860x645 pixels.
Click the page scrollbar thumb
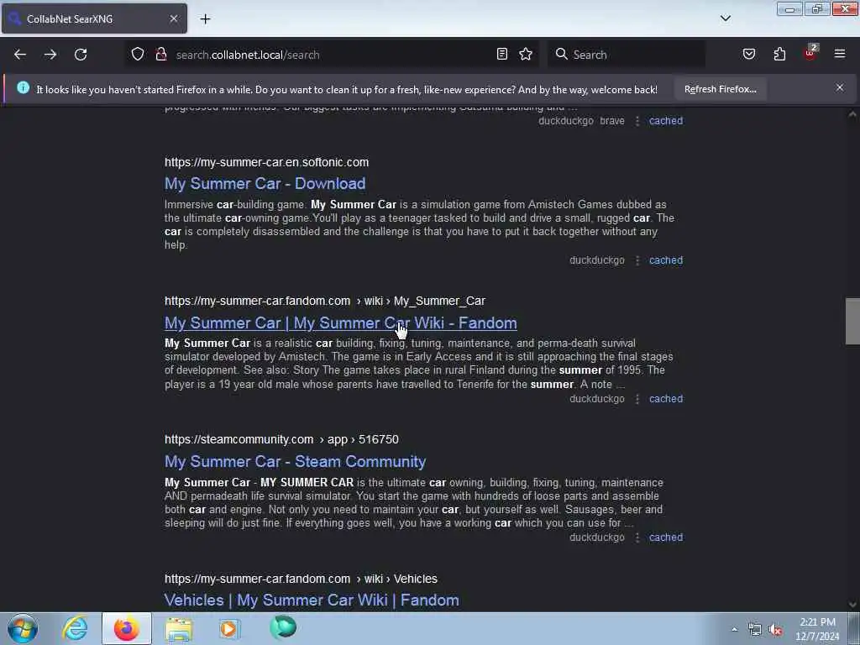pyautogui.click(x=852, y=321)
